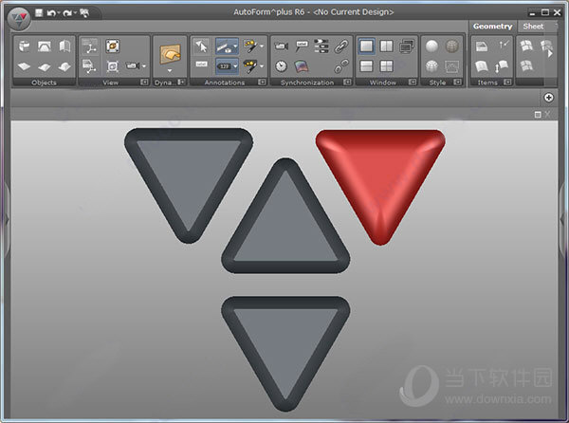This screenshot has width=569, height=423.
Task: Select the two-column window layout
Action: point(386,46)
